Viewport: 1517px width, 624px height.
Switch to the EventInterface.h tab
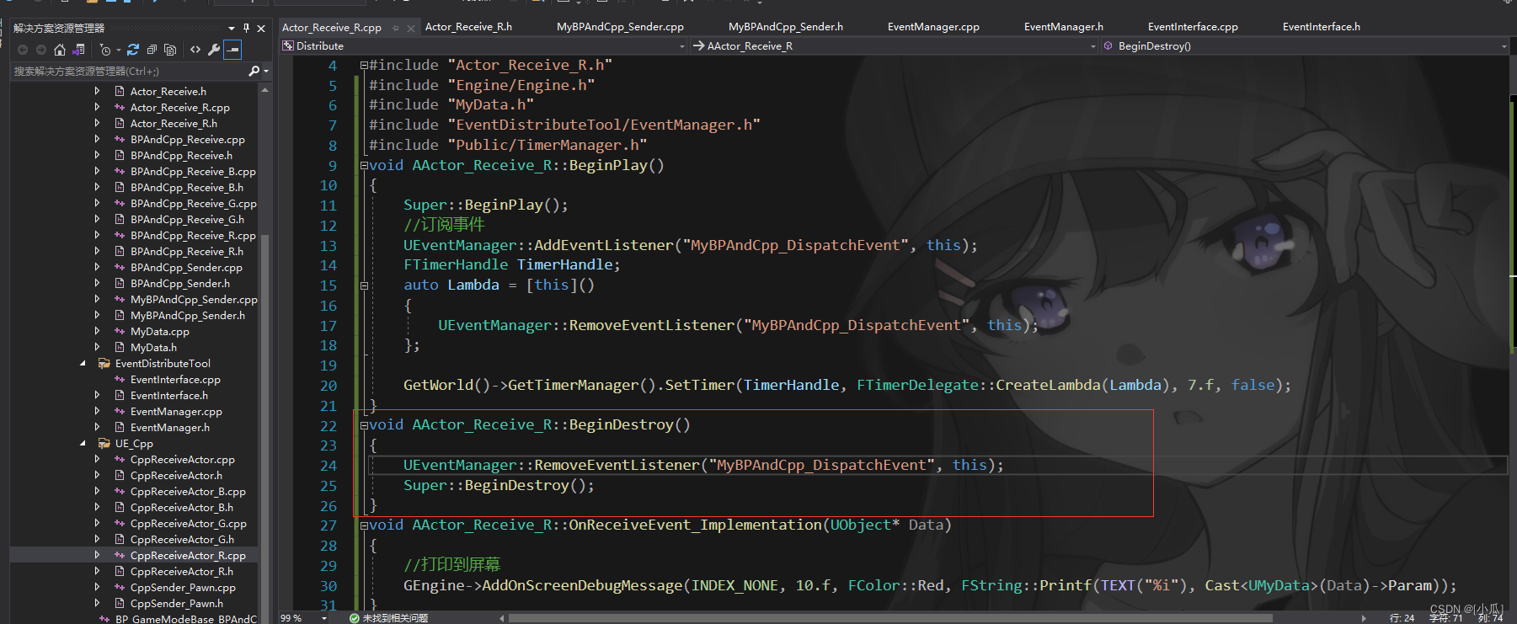pos(1321,27)
